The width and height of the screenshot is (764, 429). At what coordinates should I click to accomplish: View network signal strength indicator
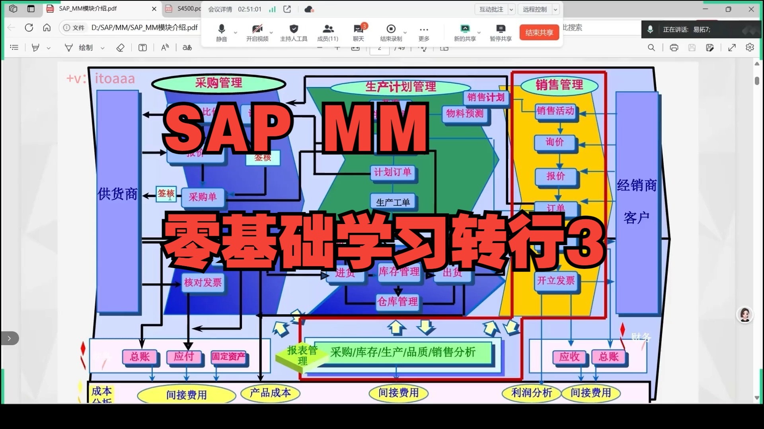click(272, 9)
